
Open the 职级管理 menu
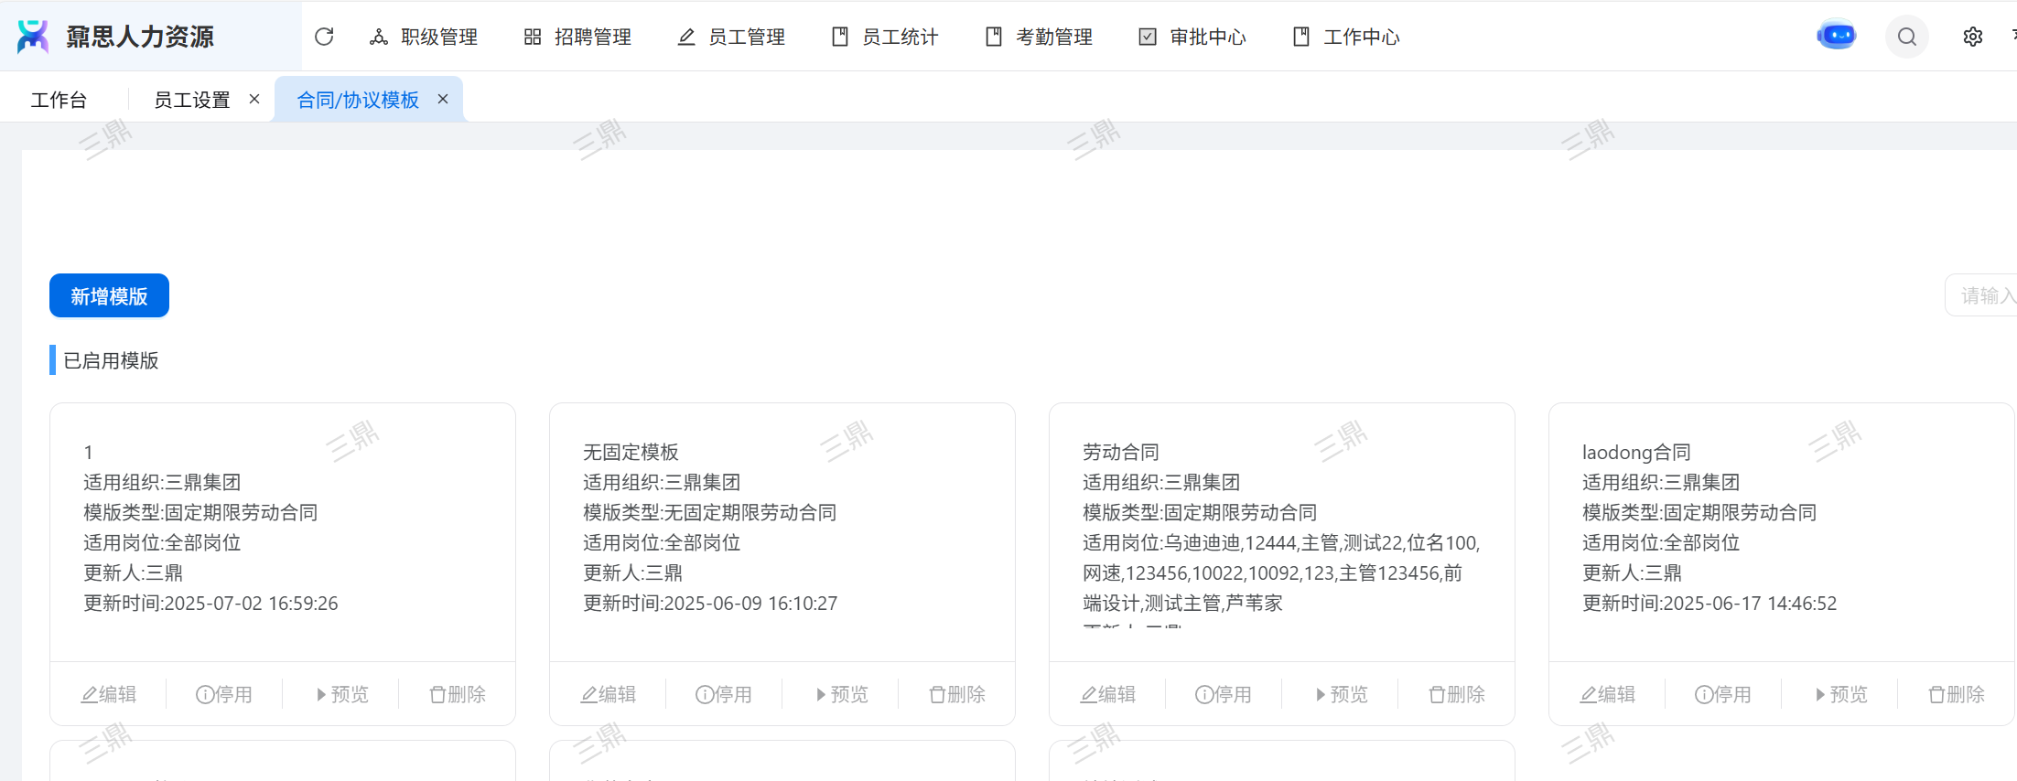[x=424, y=37]
